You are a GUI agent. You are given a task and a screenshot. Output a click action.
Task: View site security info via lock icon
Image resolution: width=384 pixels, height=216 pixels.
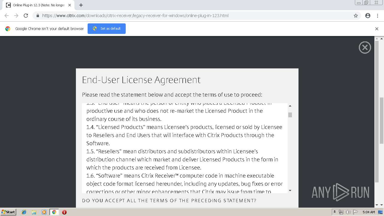38,16
